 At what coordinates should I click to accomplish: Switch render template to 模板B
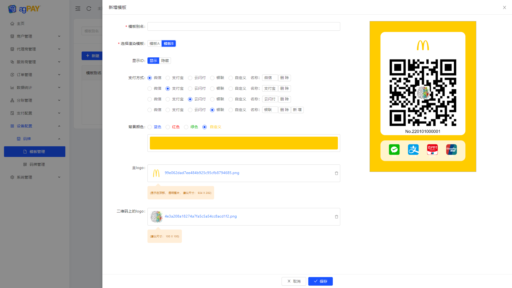pos(169,44)
